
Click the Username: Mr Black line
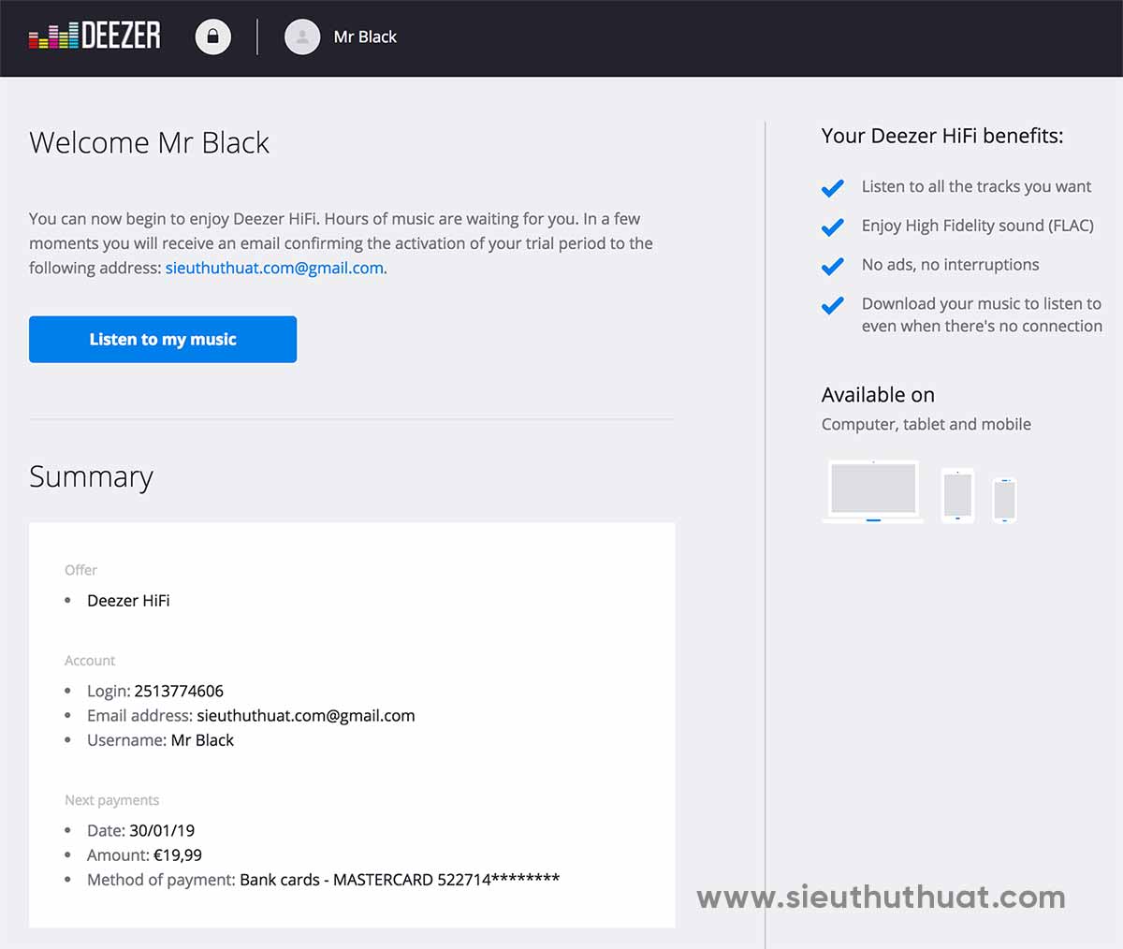[160, 740]
